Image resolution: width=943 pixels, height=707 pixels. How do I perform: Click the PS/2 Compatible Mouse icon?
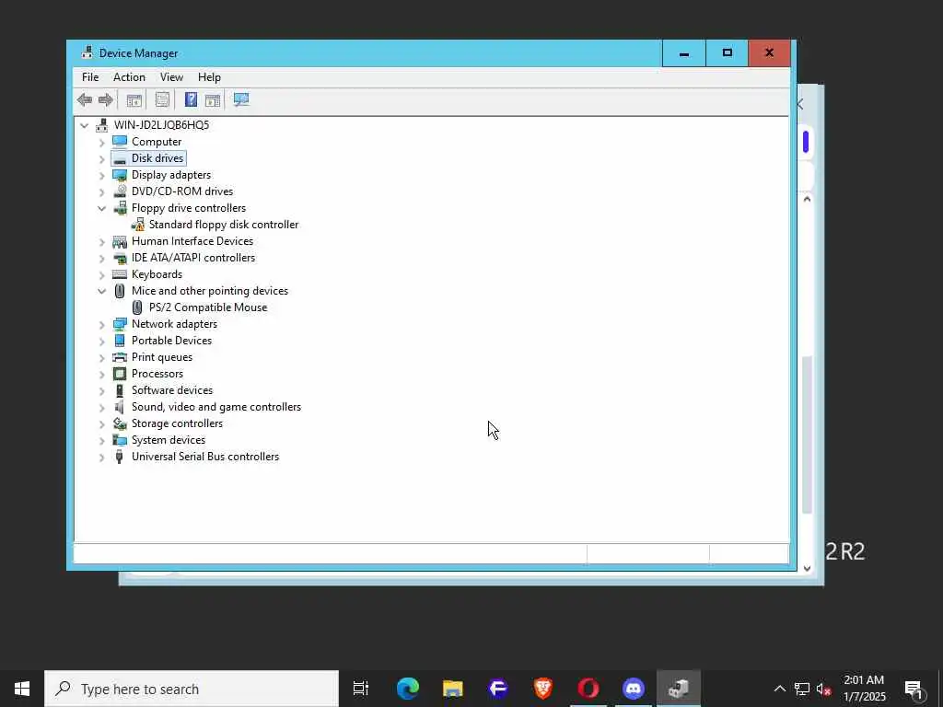point(137,307)
